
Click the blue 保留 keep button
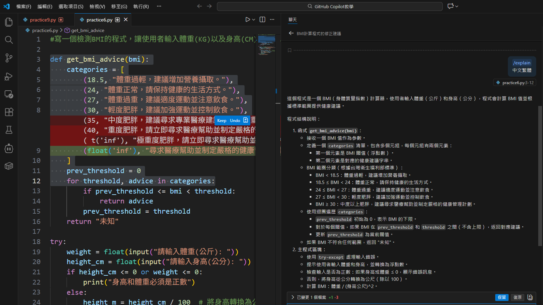point(502,298)
